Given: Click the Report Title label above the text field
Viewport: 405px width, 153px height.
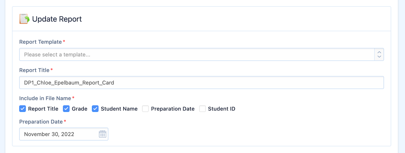Looking at the screenshot, I should click(34, 70).
